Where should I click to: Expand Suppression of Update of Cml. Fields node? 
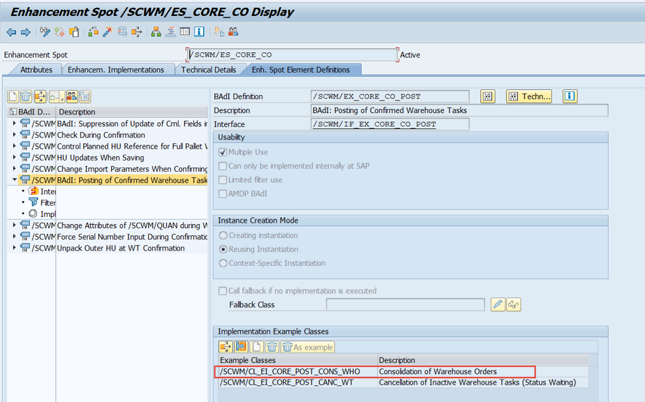14,123
